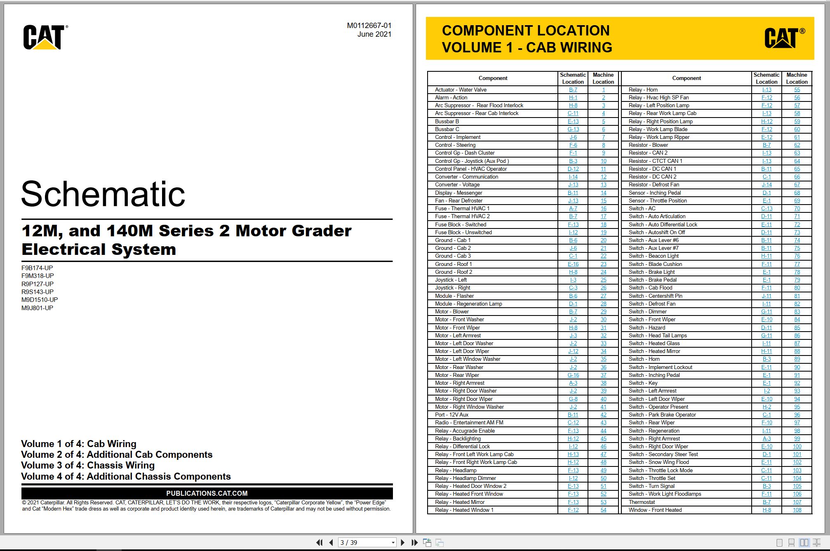Open schematic location G-11 for Switch - Dimmer
The image size is (830, 551).
pyautogui.click(x=767, y=311)
